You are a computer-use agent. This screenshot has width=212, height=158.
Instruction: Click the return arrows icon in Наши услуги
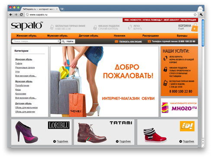coord(165,58)
